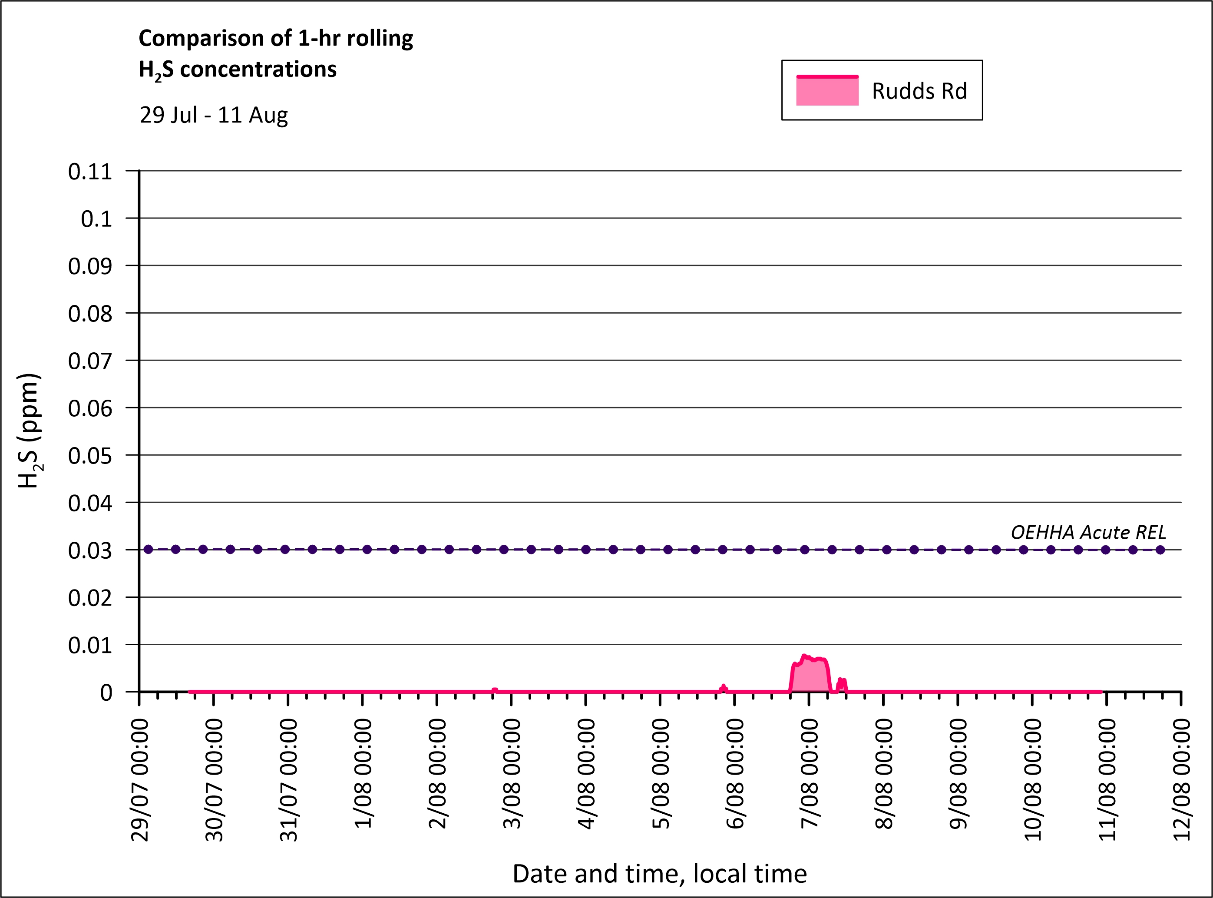The image size is (1213, 898).
Task: Click the chart title Comparison of 1-hr rolling
Action: click(x=275, y=39)
